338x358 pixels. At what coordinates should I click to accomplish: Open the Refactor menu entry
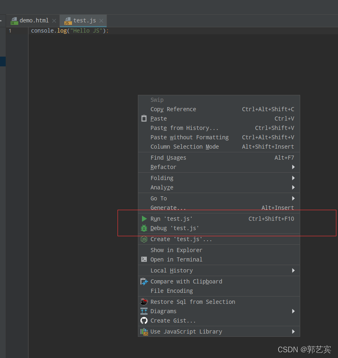tap(219, 167)
